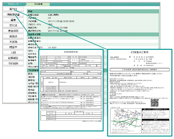Select the 予約詳細 tab
The image size is (174, 139).
click(38, 4)
